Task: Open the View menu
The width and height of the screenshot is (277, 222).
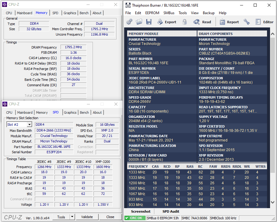Action: (195, 13)
